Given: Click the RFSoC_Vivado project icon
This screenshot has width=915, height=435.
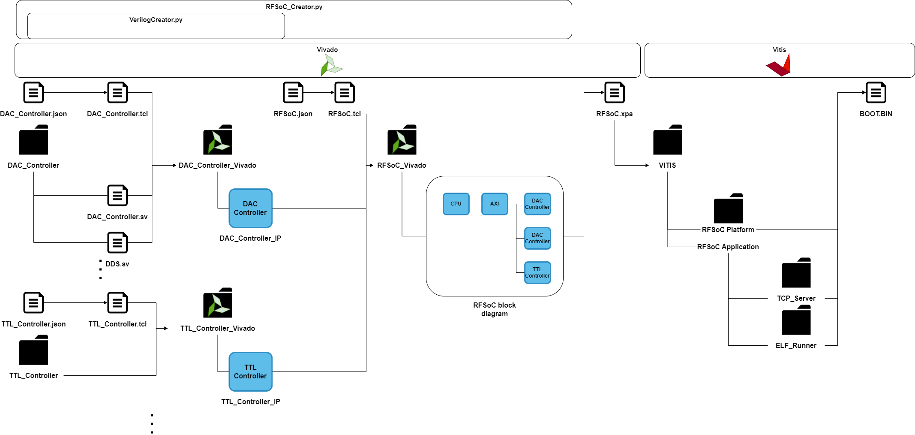Looking at the screenshot, I should coord(402,142).
